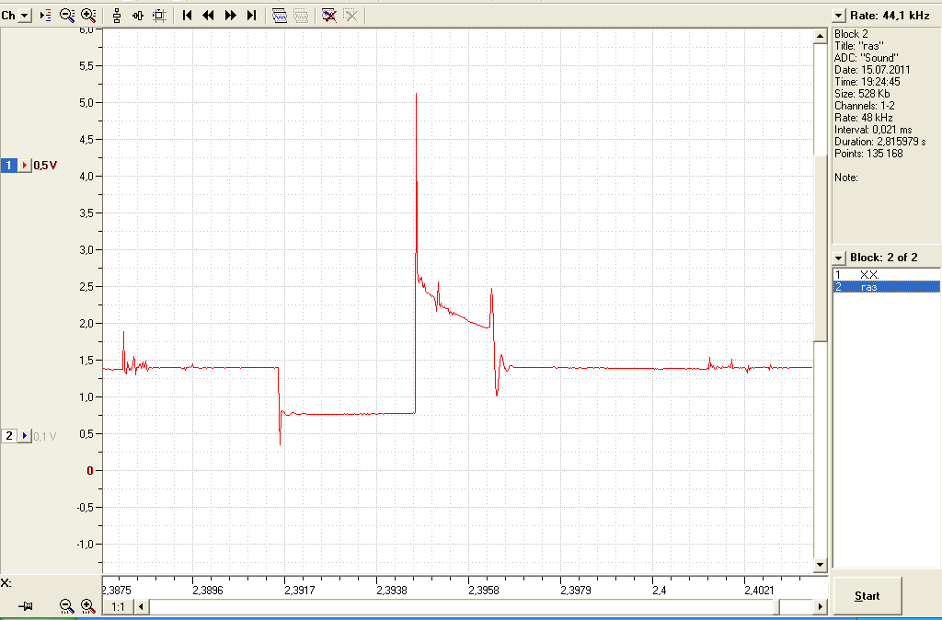The image size is (942, 620).
Task: Click the horizontal scrollbar right arrow
Action: tap(820, 607)
